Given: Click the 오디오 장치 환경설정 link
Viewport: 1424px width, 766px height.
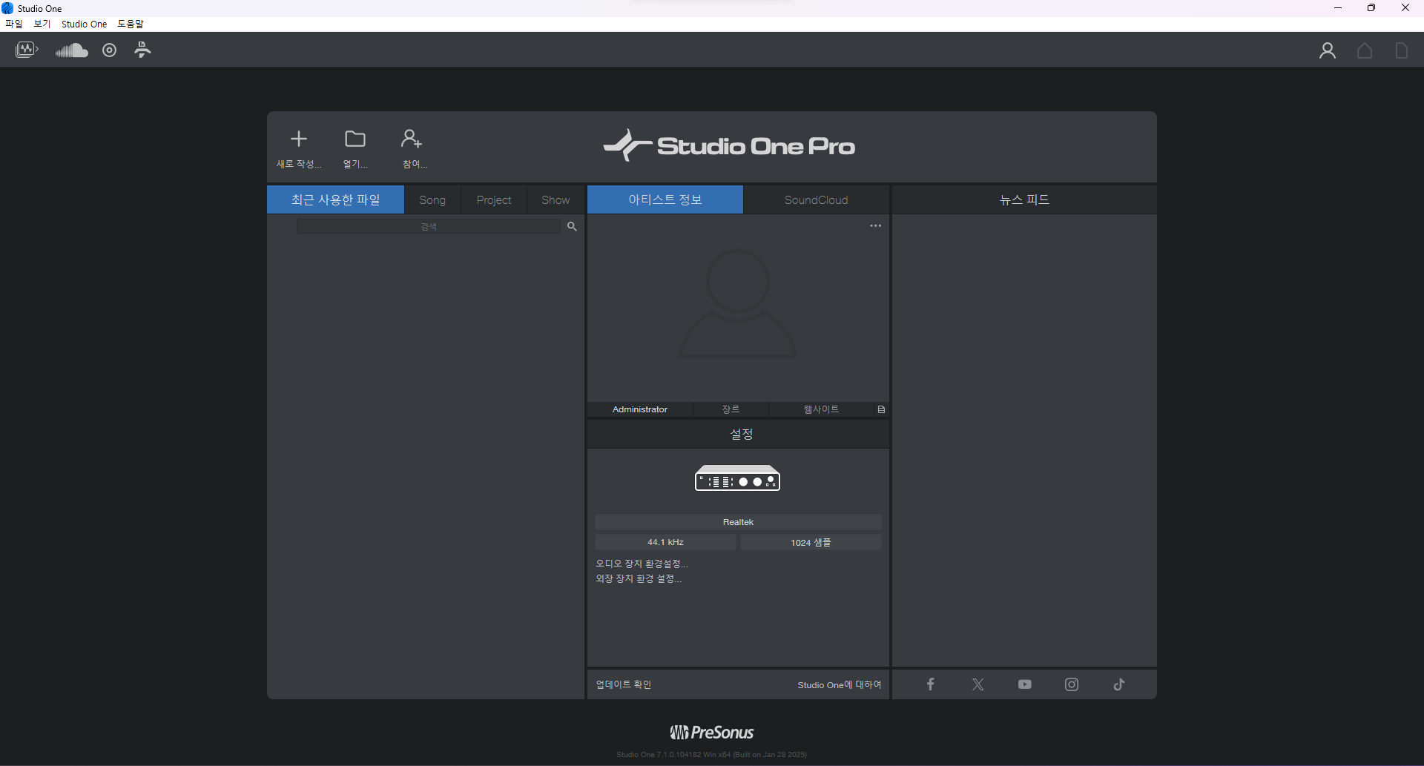Looking at the screenshot, I should [x=642, y=564].
